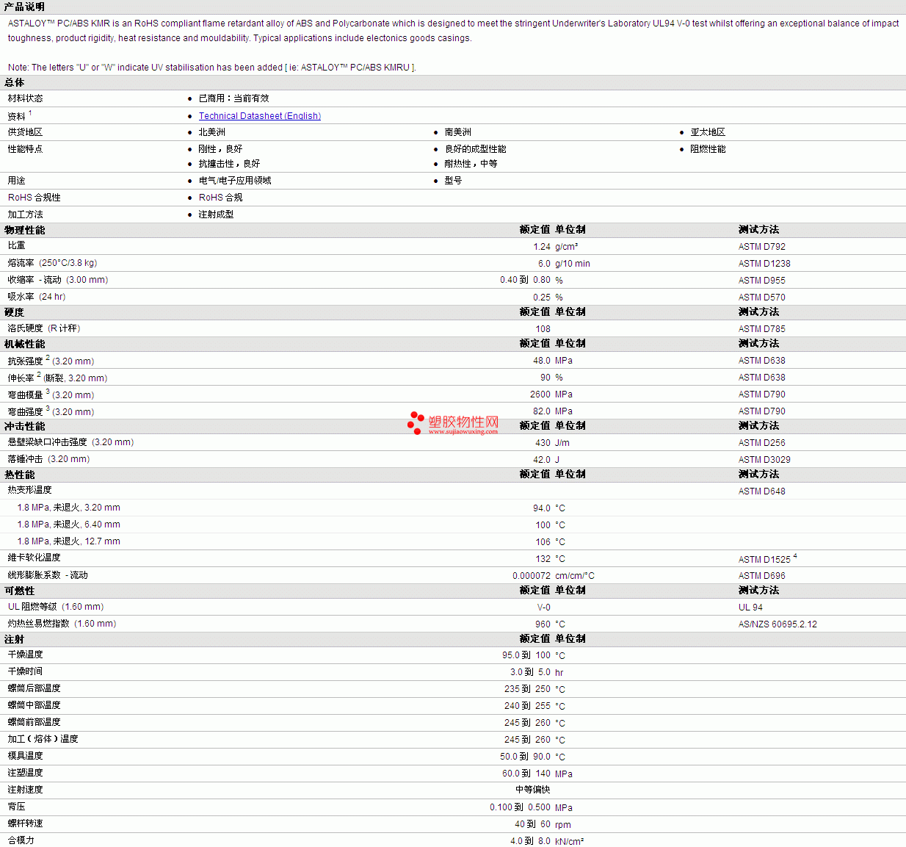This screenshot has width=906, height=847.
Task: Click the 热变形温度 label
Action: coord(30,490)
